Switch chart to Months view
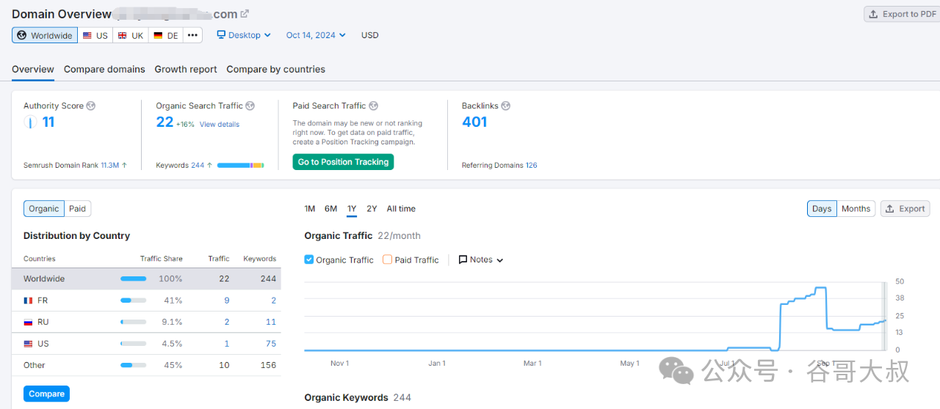The width and height of the screenshot is (940, 409). tap(856, 209)
